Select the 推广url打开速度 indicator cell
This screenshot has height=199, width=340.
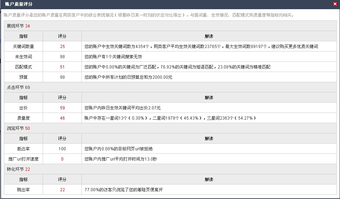23,159
